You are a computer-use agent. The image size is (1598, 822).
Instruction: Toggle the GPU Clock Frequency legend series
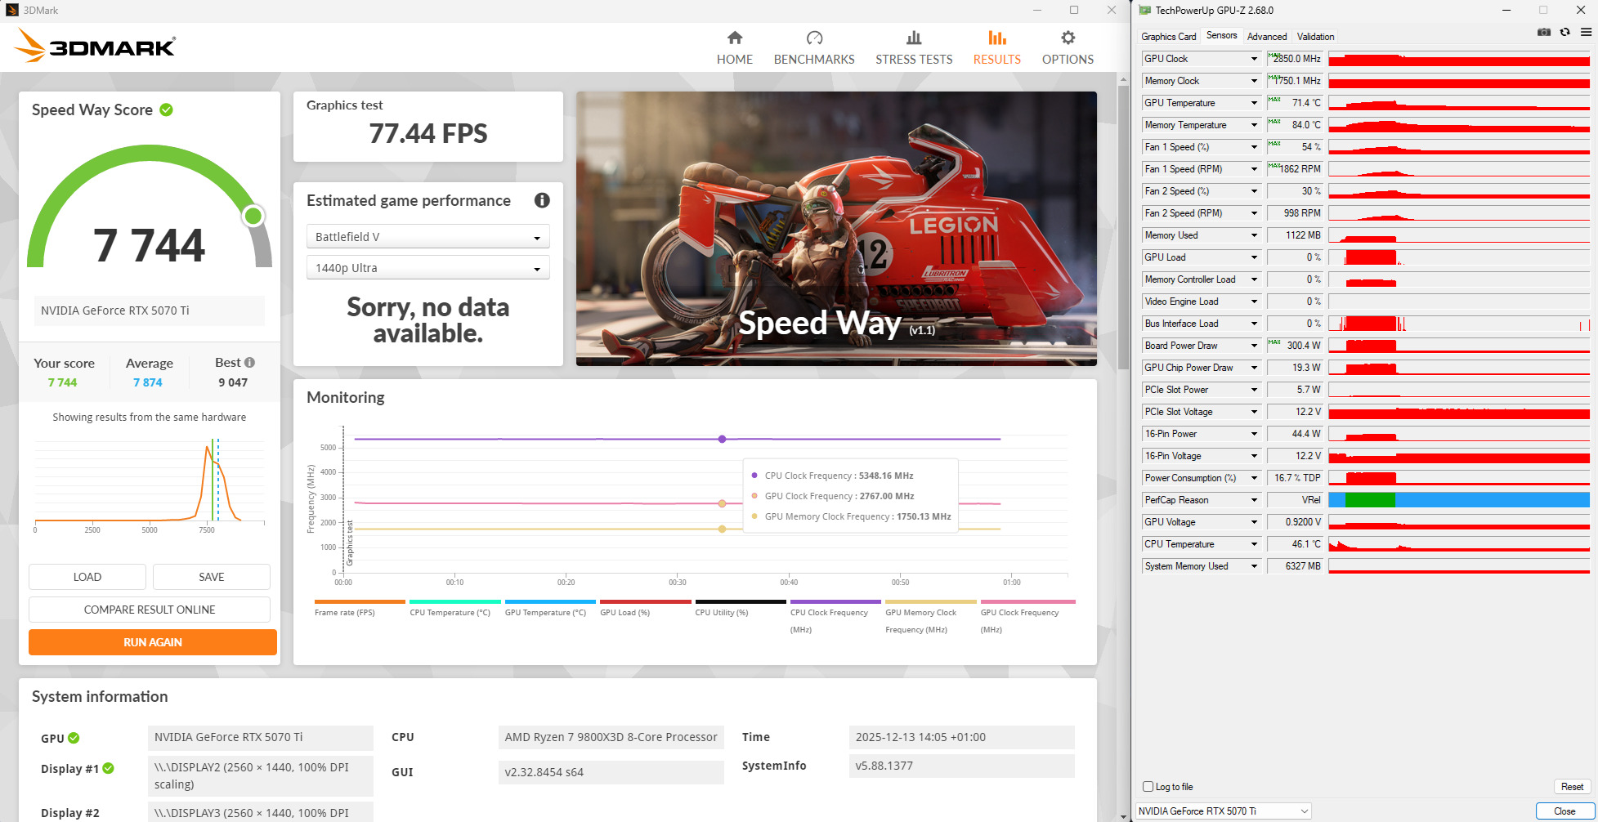(x=1027, y=617)
